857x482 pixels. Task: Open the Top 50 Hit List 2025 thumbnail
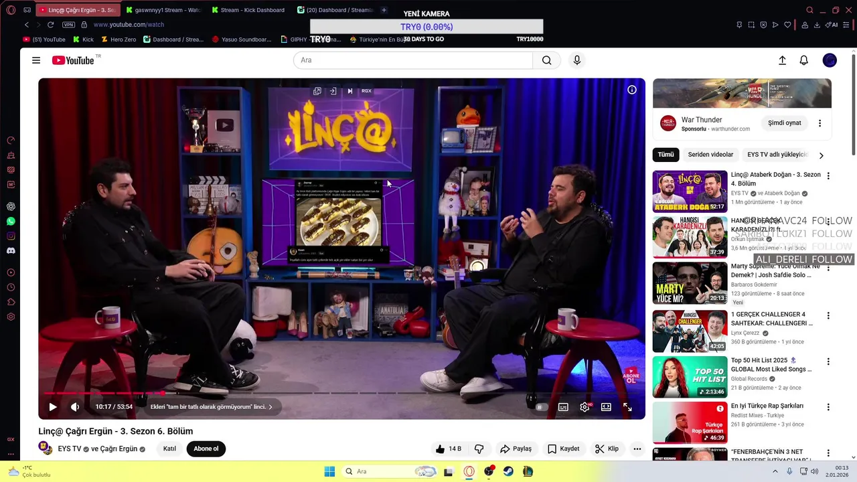click(x=690, y=377)
